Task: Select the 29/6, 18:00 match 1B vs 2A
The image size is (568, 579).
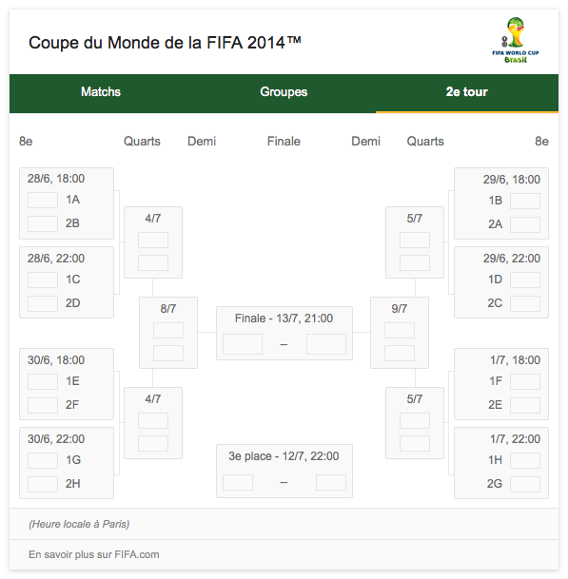Action: click(x=501, y=203)
